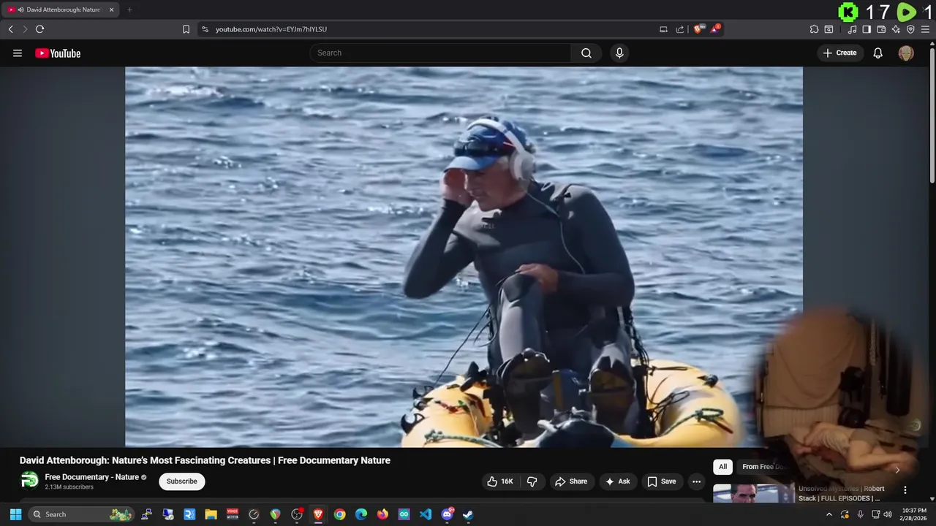The height and width of the screenshot is (526, 936).
Task: Open the volume control in system tray
Action: (x=888, y=514)
